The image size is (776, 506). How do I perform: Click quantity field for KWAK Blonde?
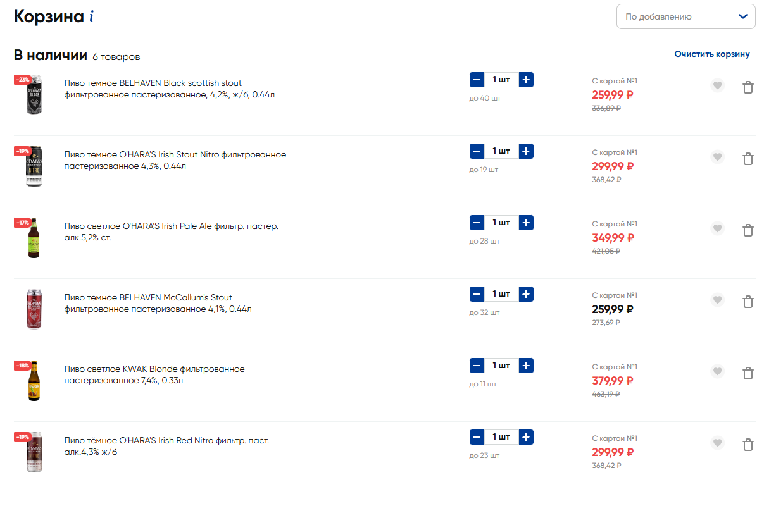click(501, 366)
